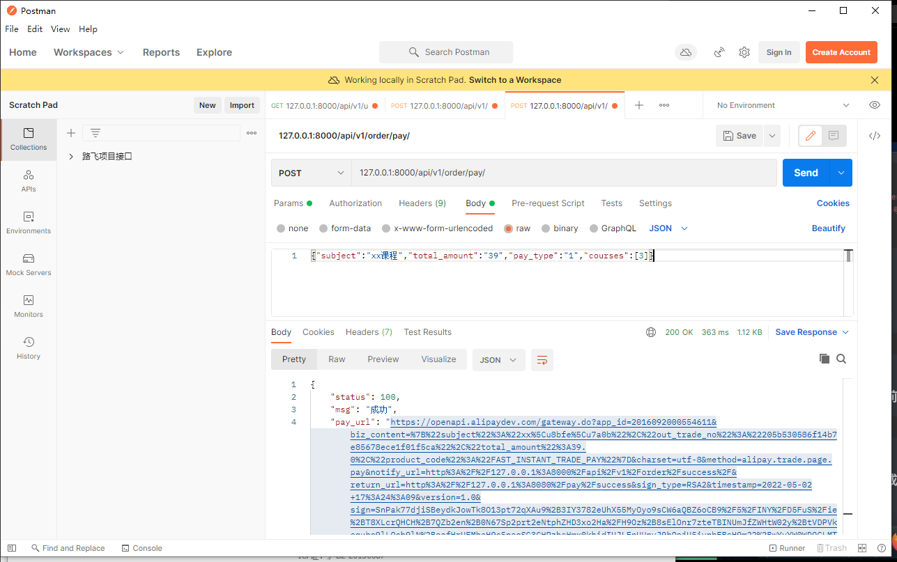Open the Save options dropdown arrow
Screen dimensions: 897x562
point(772,136)
